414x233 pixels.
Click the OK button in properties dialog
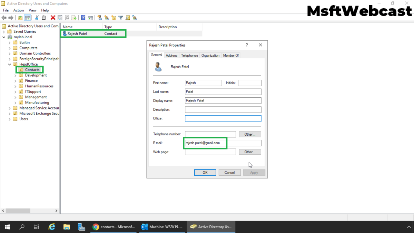[x=205, y=172]
